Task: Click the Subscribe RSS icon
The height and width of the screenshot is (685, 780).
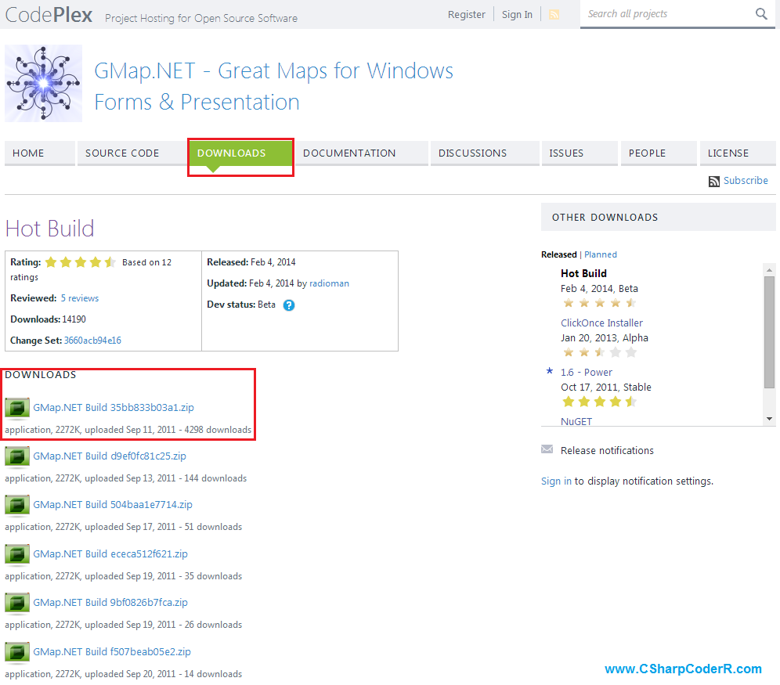Action: point(714,182)
